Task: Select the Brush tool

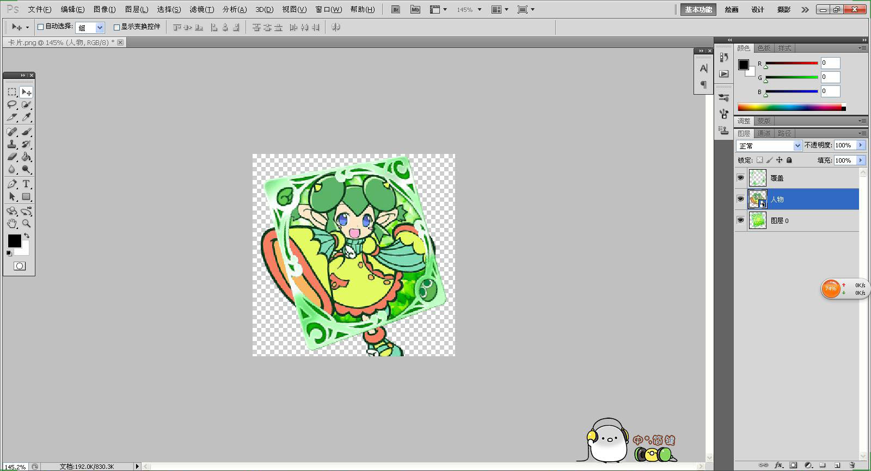Action: click(x=26, y=132)
